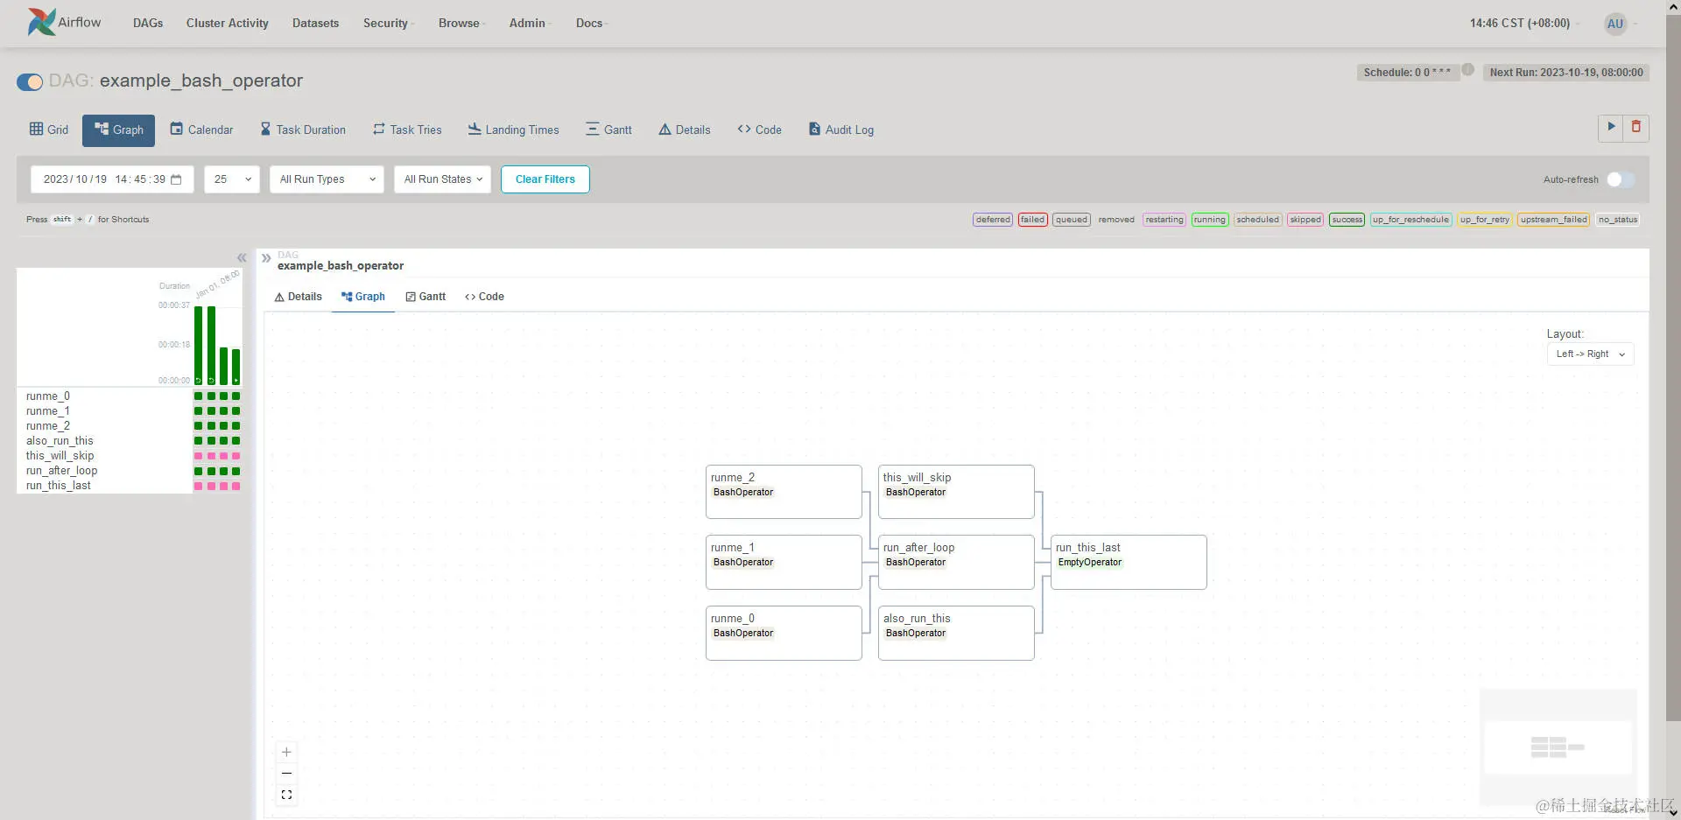The image size is (1681, 820).
Task: Fit the graph view to screen
Action: pos(286,795)
